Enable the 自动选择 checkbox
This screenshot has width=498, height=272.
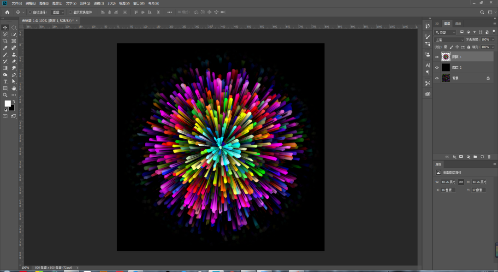(x=30, y=12)
